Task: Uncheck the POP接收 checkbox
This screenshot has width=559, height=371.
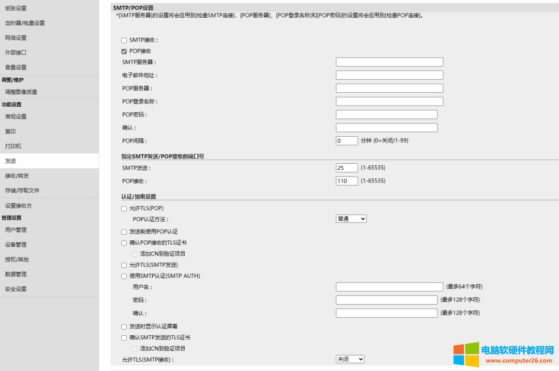Action: point(124,51)
